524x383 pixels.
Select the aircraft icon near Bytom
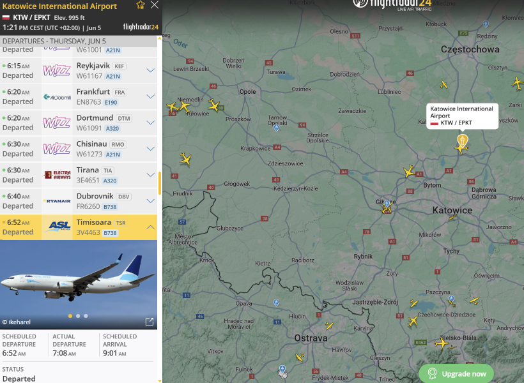tap(409, 171)
